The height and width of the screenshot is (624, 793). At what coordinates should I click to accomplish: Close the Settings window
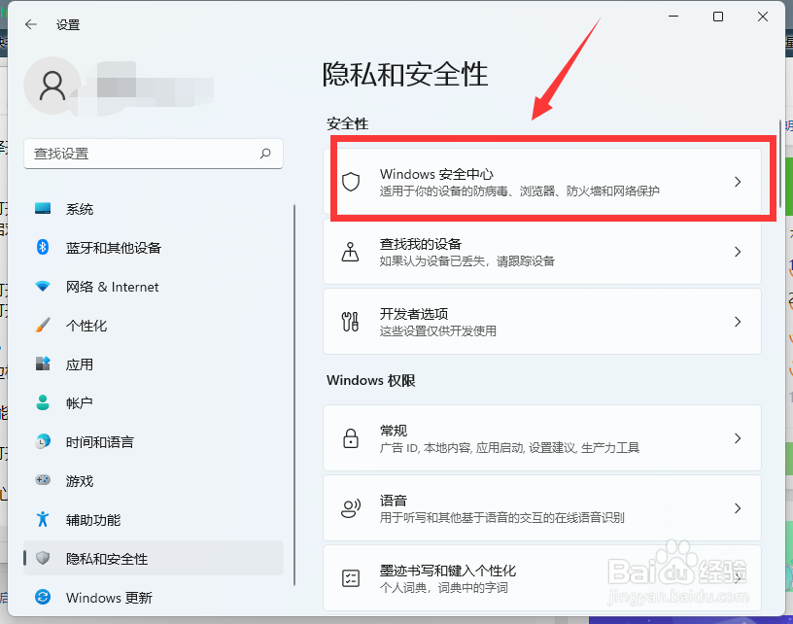763,17
